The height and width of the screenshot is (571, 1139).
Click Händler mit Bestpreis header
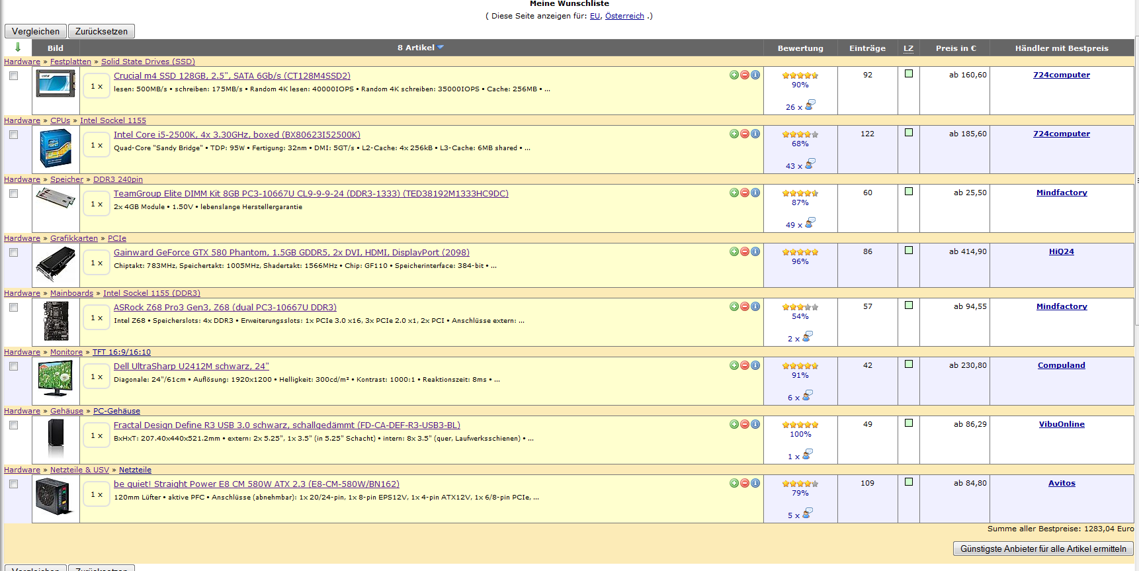(x=1062, y=48)
